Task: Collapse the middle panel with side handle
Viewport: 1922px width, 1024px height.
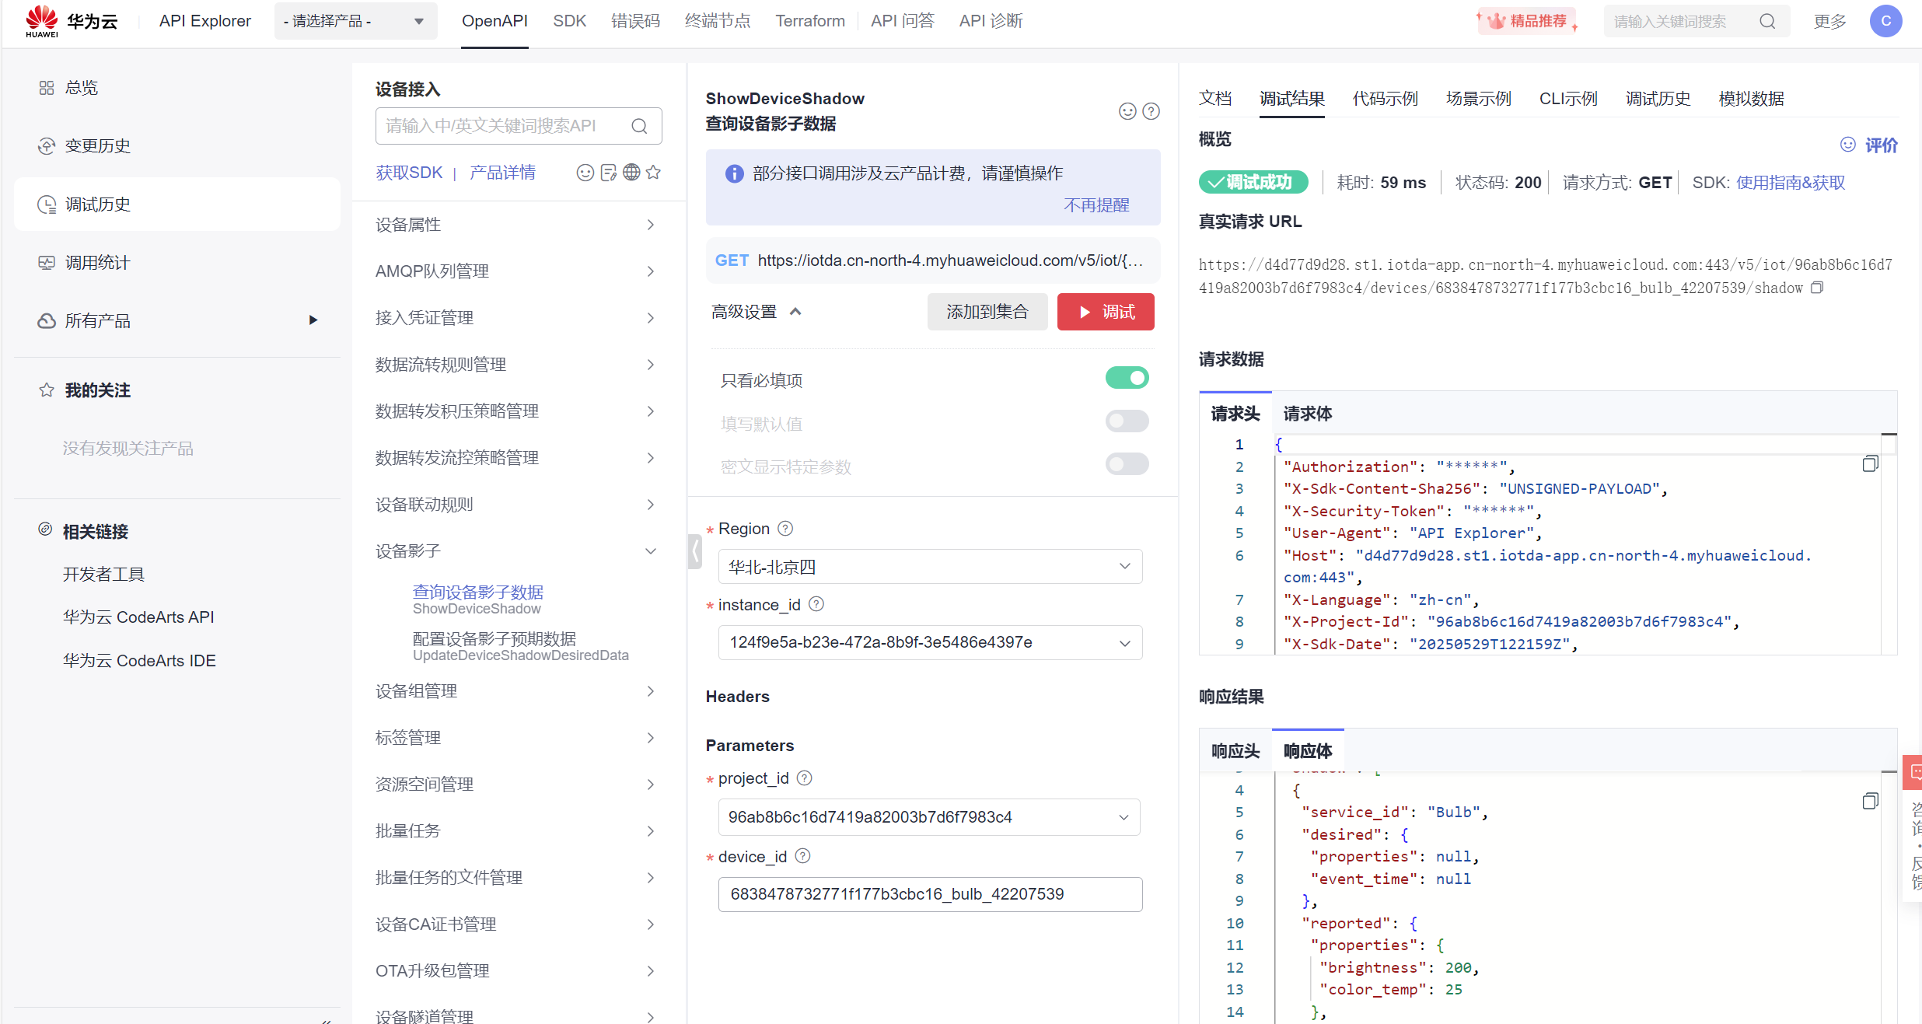Action: pos(695,552)
